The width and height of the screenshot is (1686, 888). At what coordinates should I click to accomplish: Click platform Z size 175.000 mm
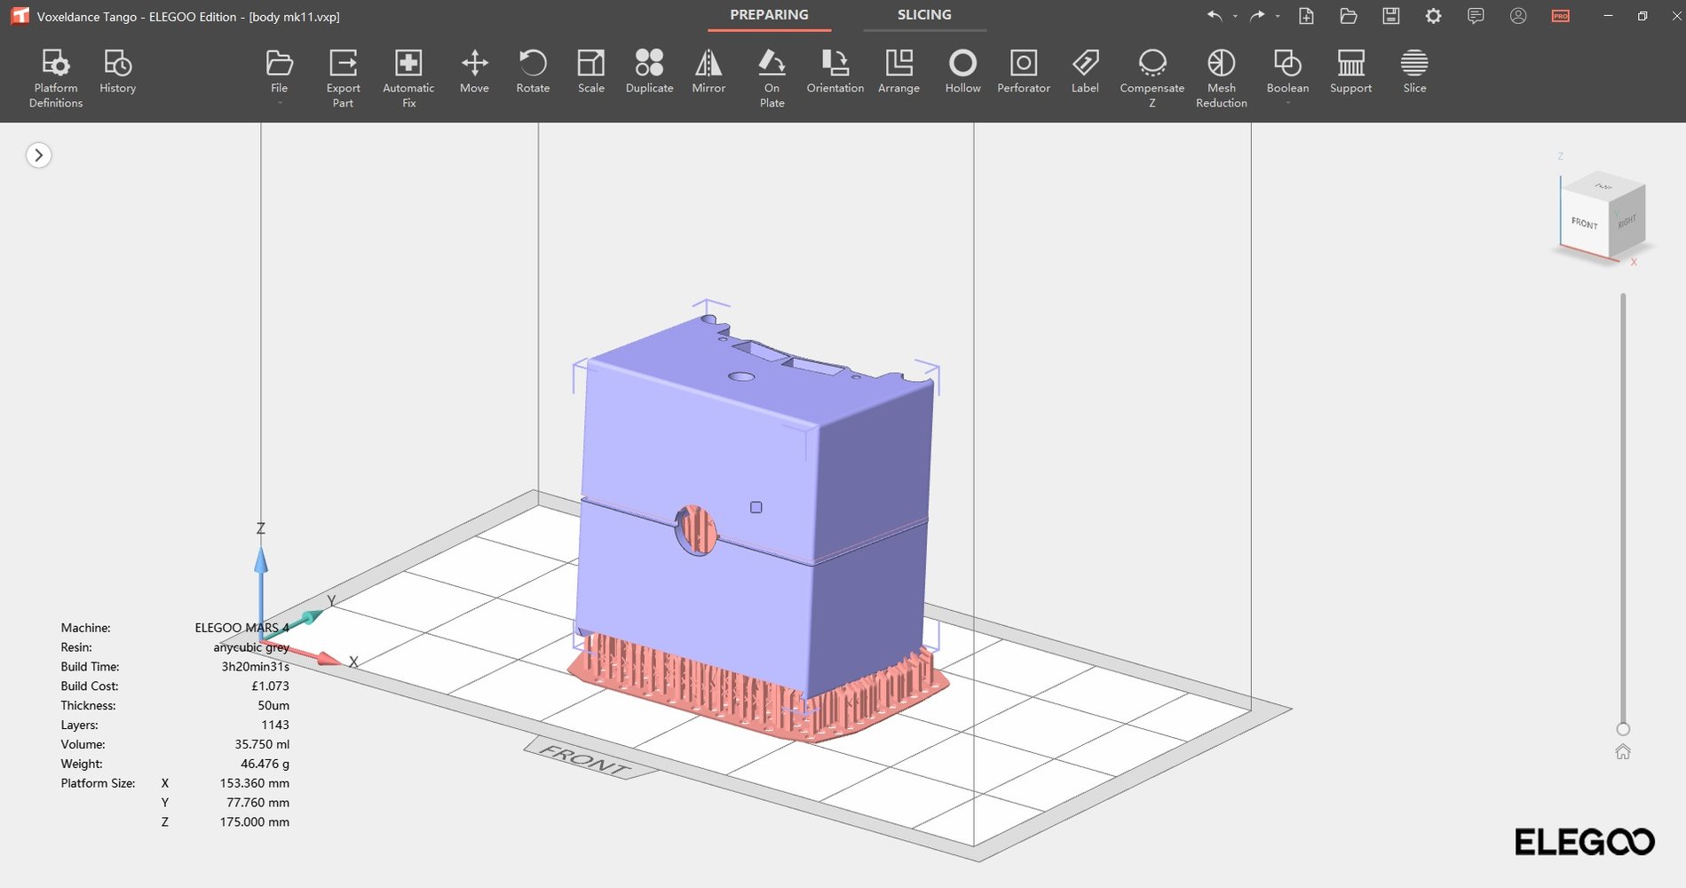(x=255, y=822)
